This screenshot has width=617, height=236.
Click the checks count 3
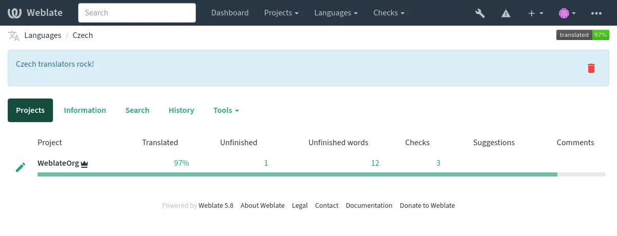click(439, 164)
